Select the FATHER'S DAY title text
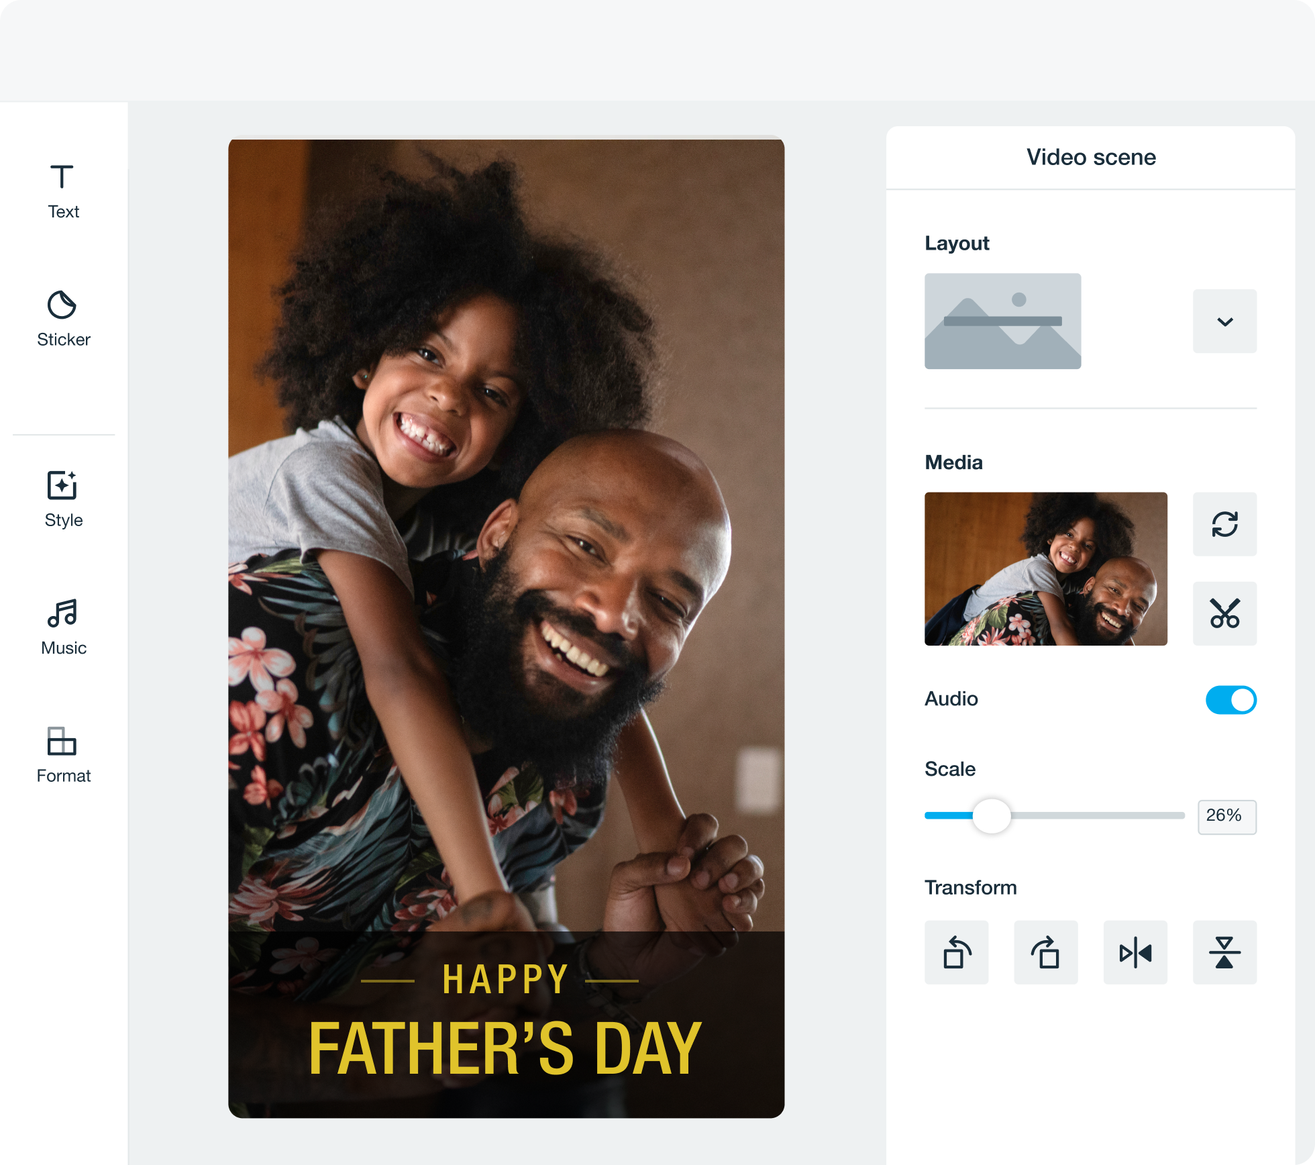 click(505, 1049)
